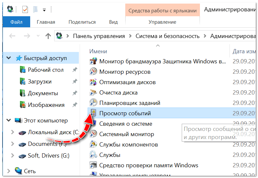Select the Сведения о системе entry
Viewport: 258px width, 178px height.
tap(126, 124)
